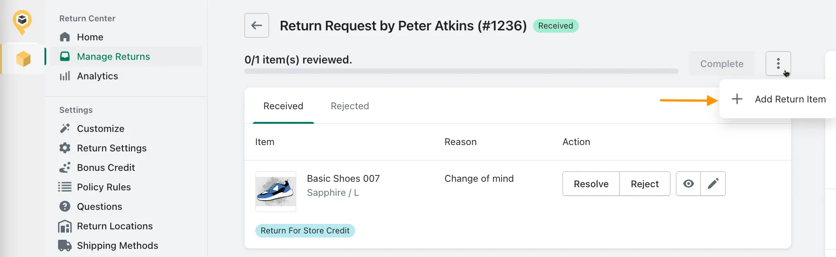The image size is (836, 257).
Task: Click the eye icon to view item
Action: coord(688,184)
